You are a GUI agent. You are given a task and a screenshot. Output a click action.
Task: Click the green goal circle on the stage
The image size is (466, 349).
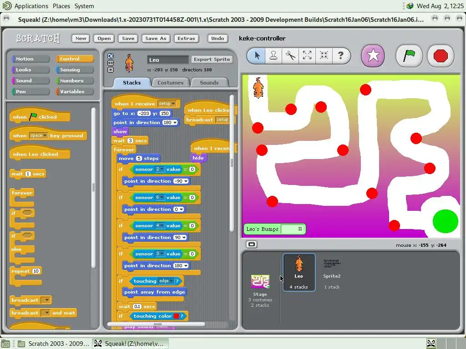click(445, 221)
